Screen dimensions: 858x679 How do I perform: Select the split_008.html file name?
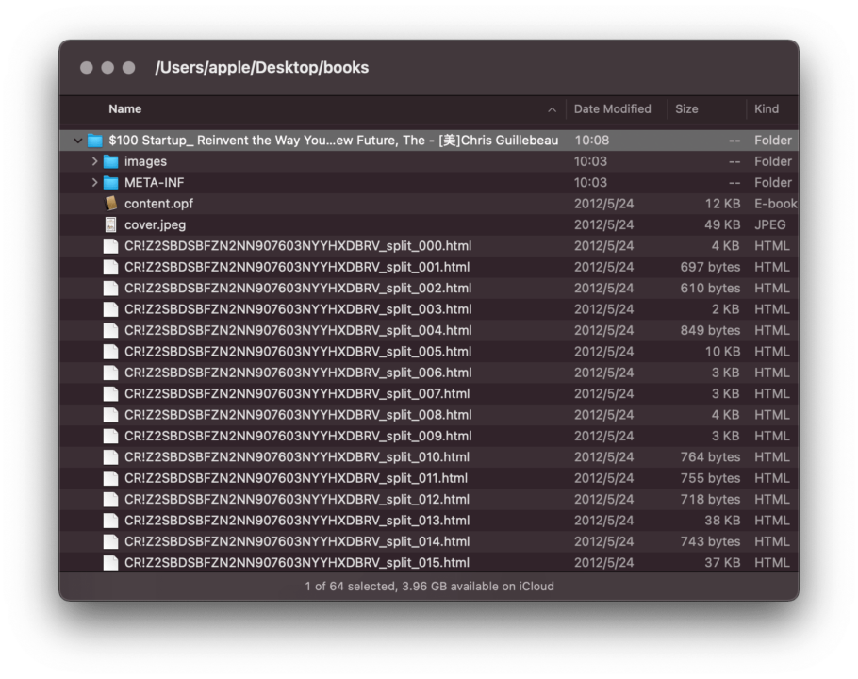[298, 415]
